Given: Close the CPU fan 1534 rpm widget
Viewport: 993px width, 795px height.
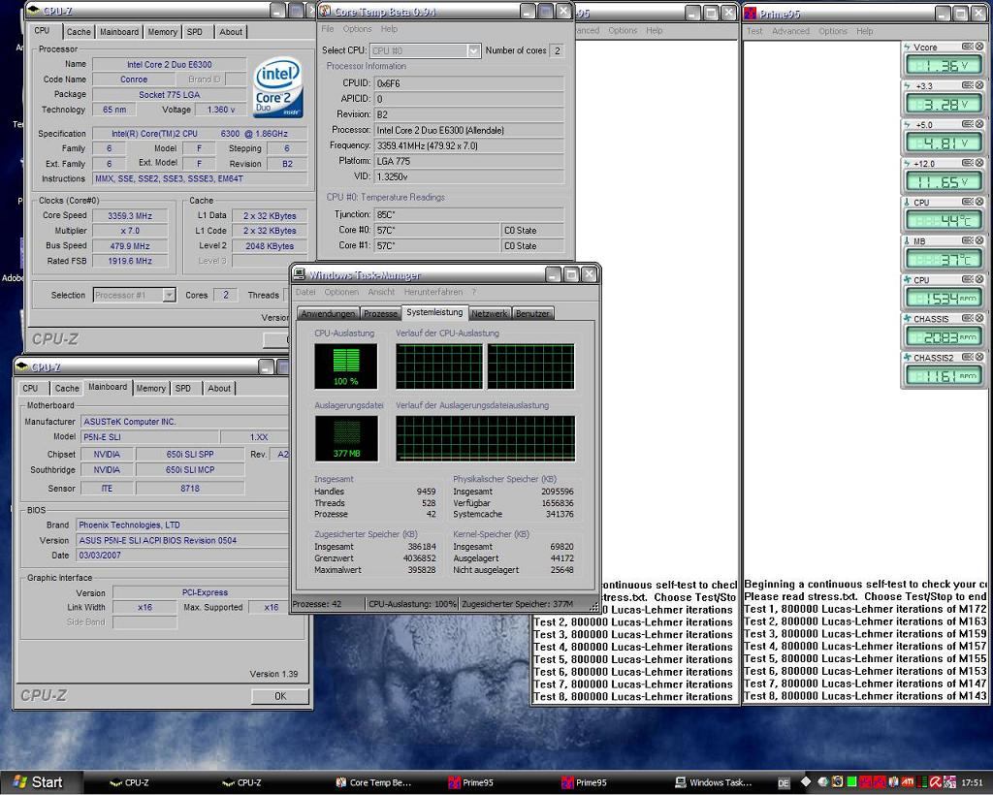Looking at the screenshot, I should tap(979, 279).
